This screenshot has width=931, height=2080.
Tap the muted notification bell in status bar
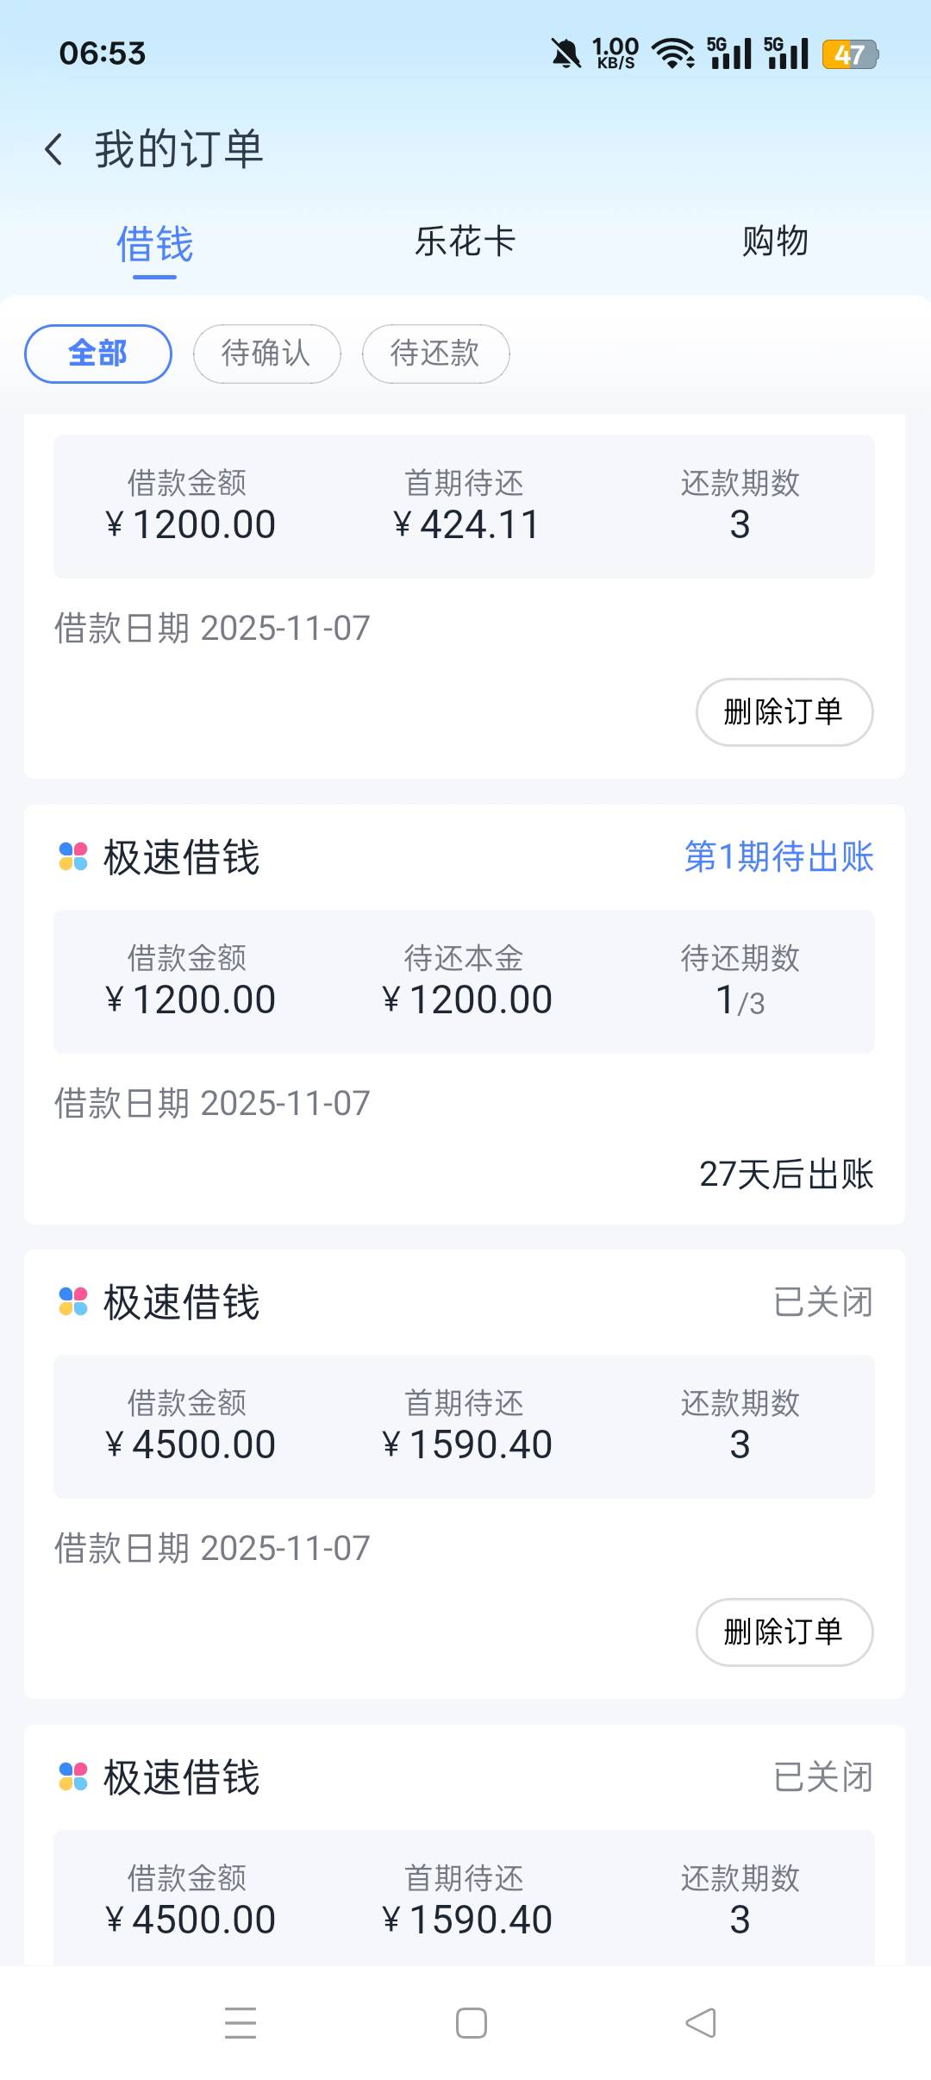[x=565, y=53]
